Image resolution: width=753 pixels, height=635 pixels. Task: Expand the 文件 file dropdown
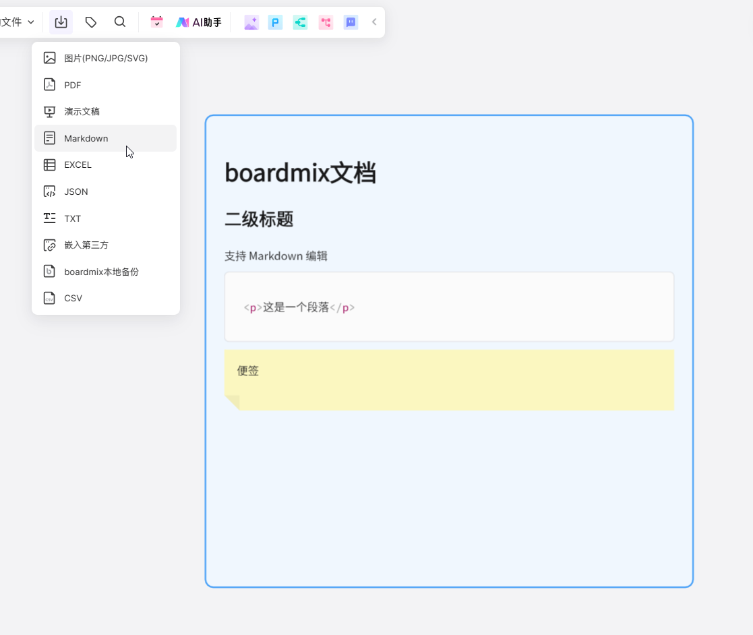pos(17,22)
